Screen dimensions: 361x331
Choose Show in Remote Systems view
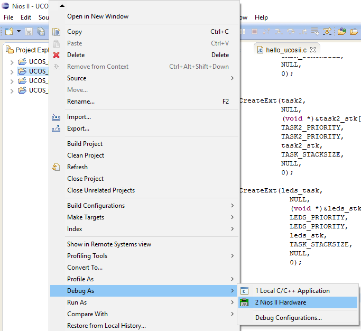[145, 244]
